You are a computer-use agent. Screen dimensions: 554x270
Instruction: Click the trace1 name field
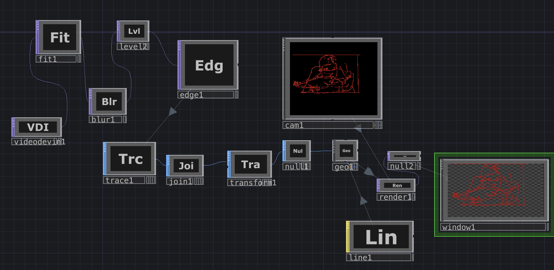pyautogui.click(x=124, y=180)
